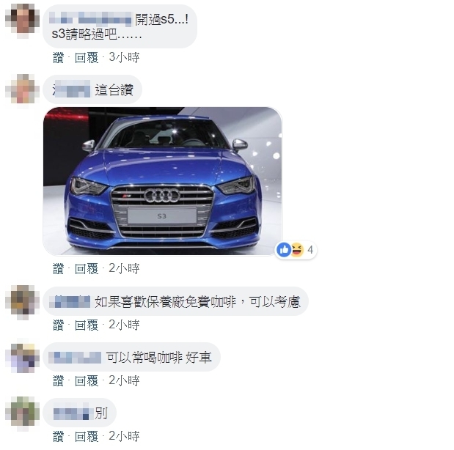The height and width of the screenshot is (450, 454).
Task: Click the laughing emoji reaction icon
Action: (297, 249)
